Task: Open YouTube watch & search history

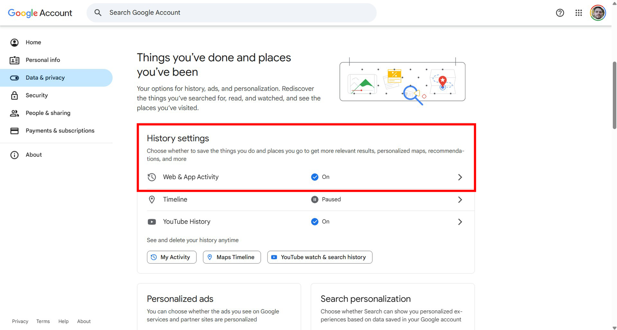Action: pos(320,257)
